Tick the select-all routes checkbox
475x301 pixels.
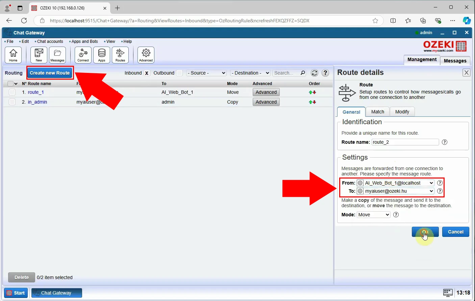[10, 84]
